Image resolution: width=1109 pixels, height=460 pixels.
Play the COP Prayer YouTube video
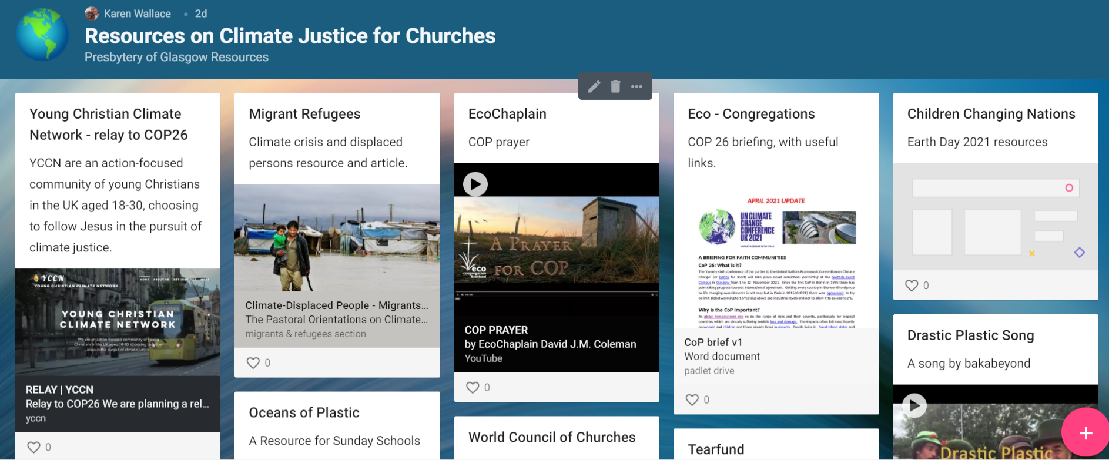[475, 184]
